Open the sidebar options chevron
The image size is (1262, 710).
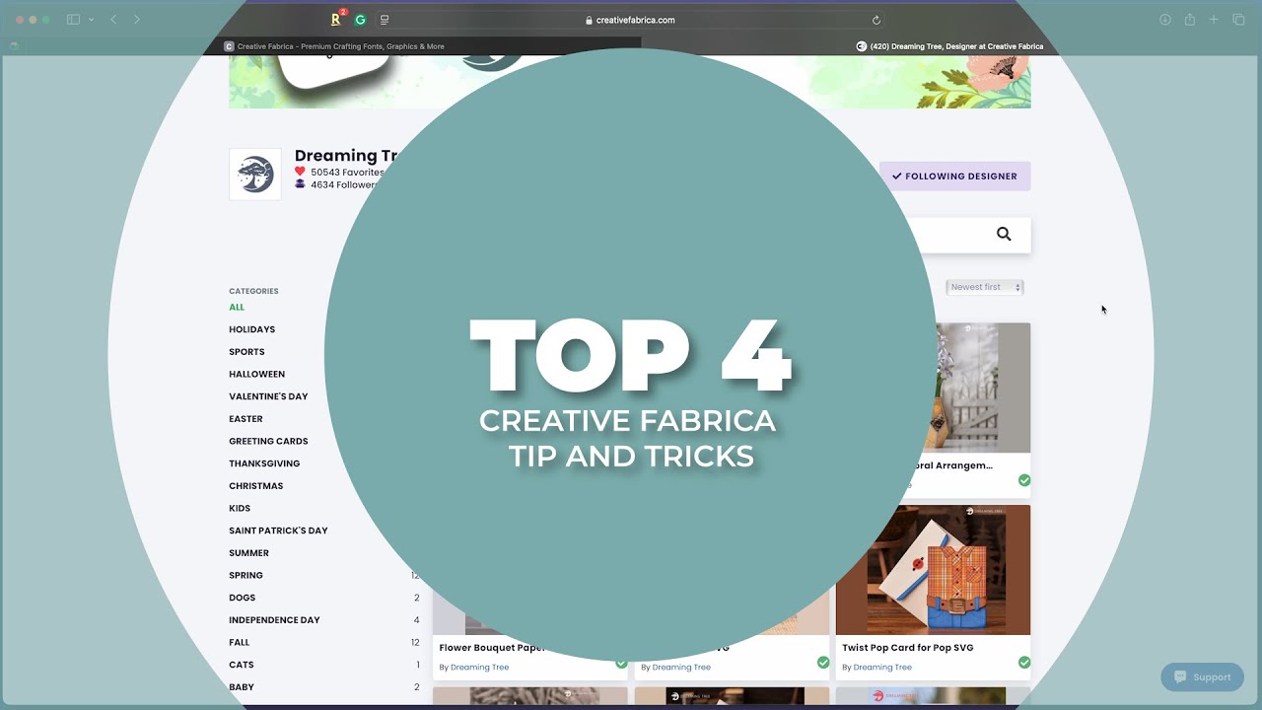click(x=92, y=20)
